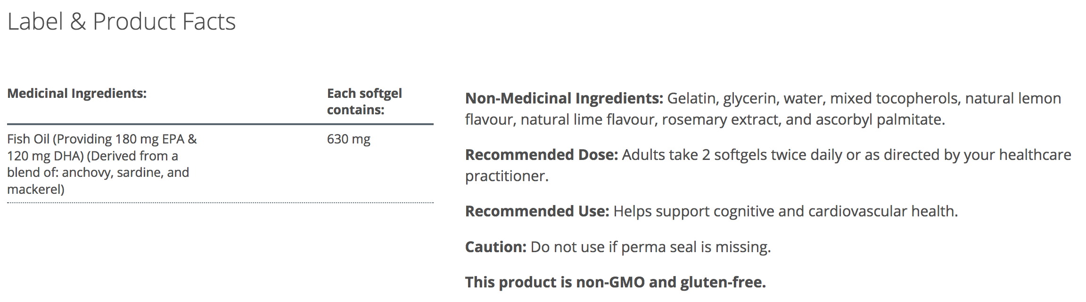Click "mixed tocopherols" in the ingredients list
The image size is (1086, 302).
click(894, 98)
